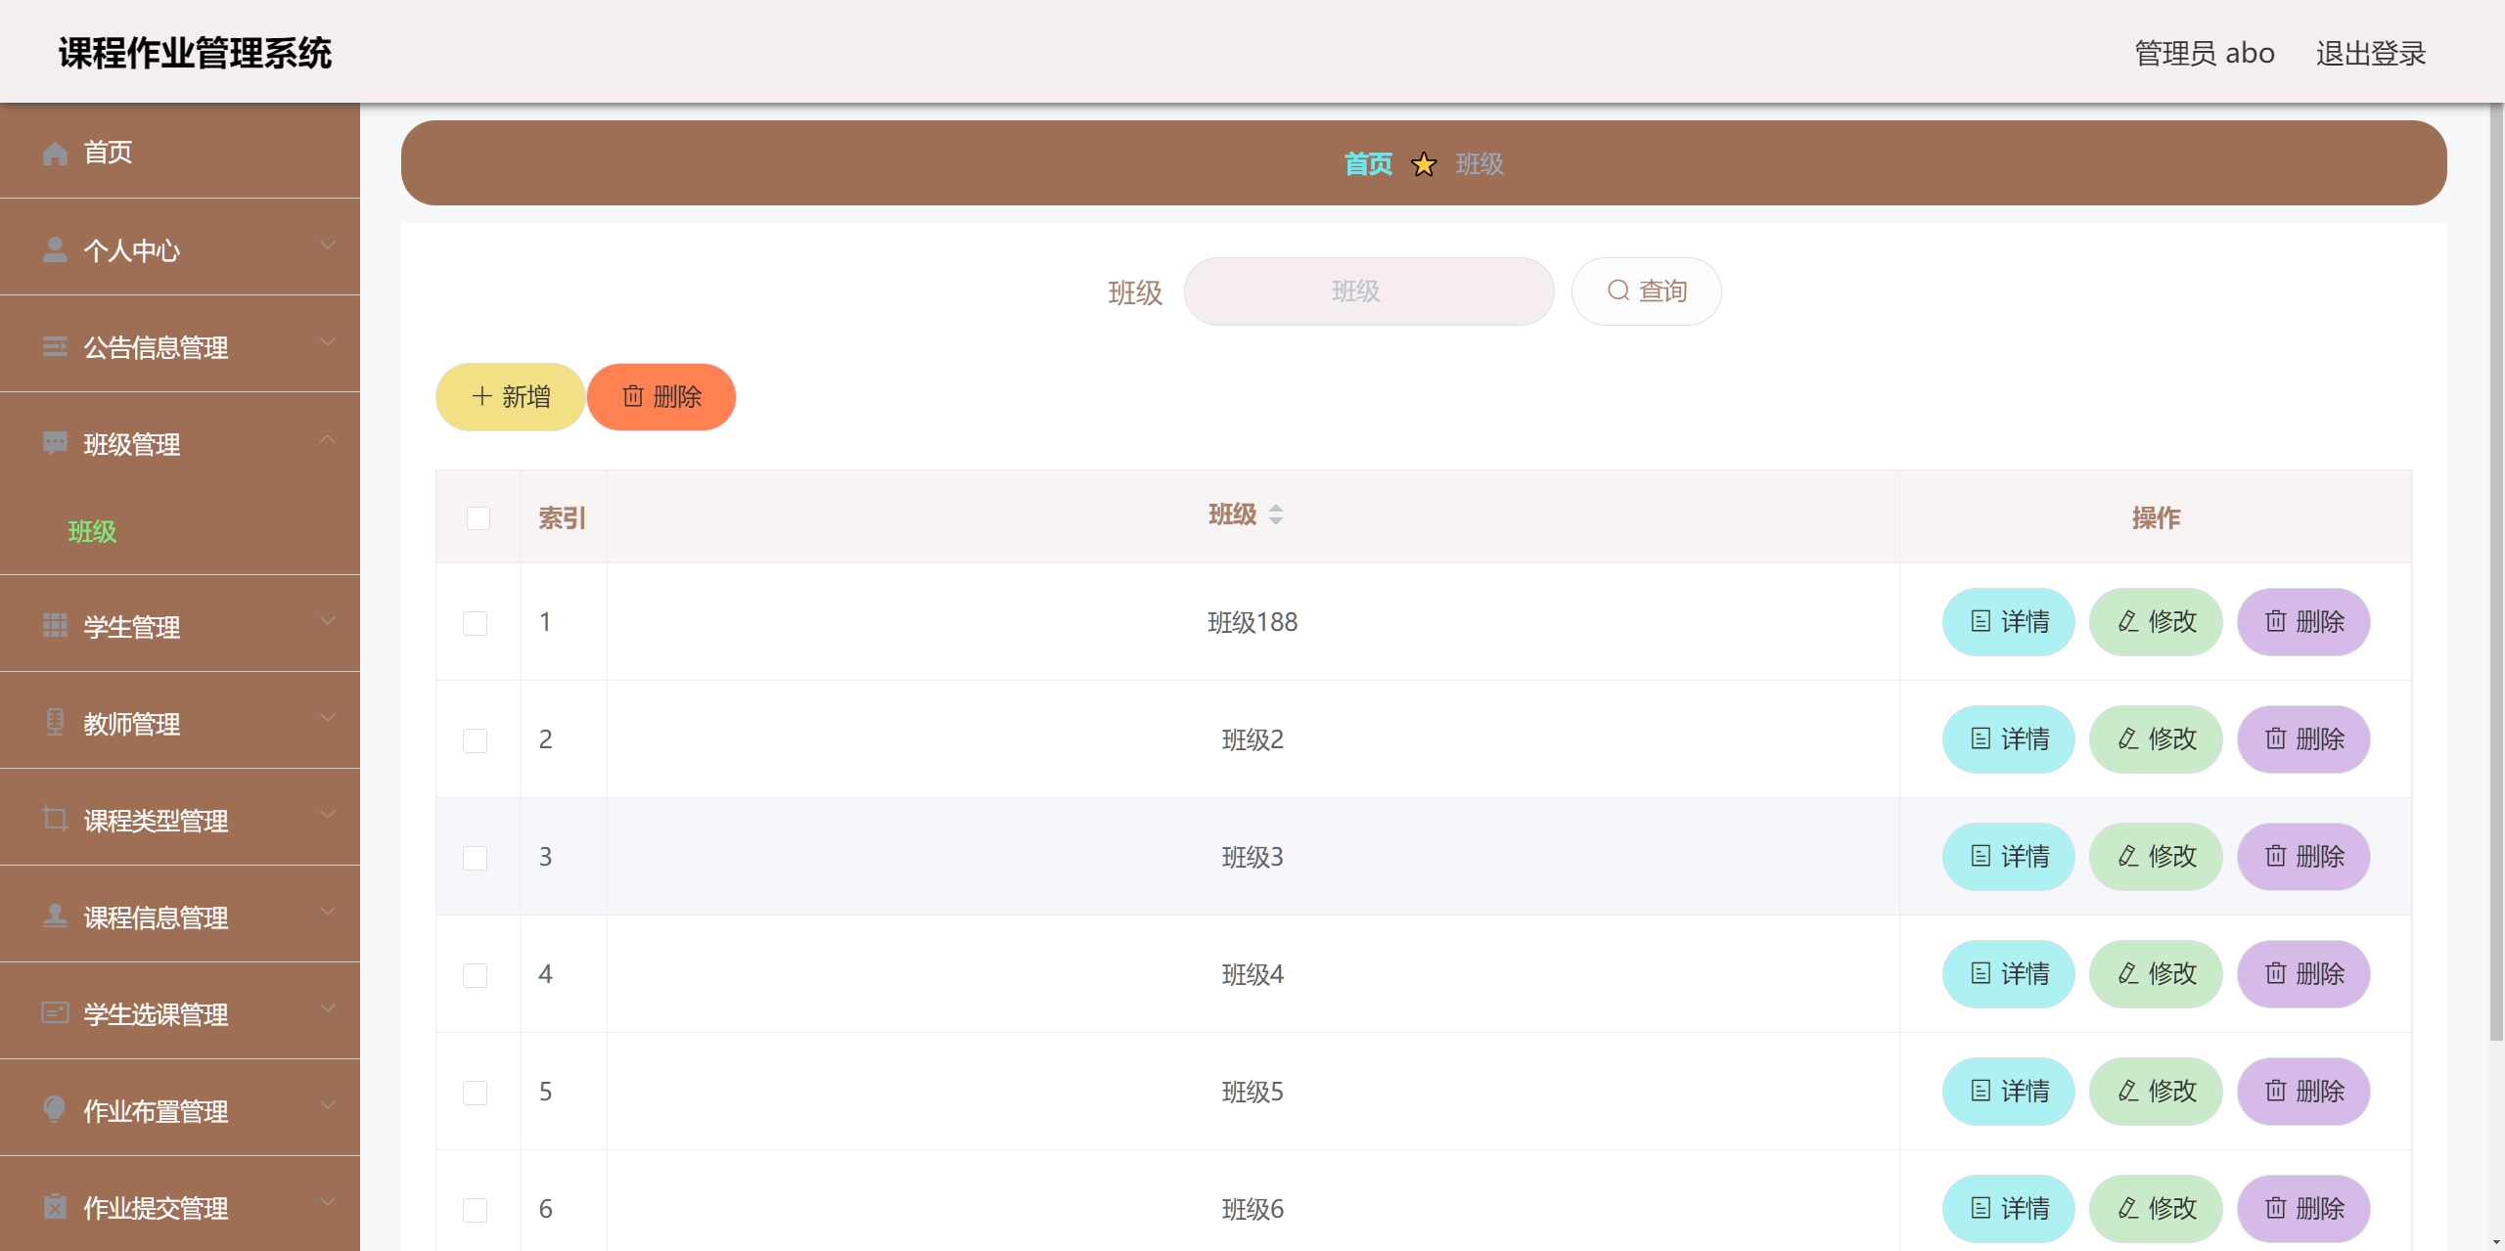Click 删除 for row 班级188

(2303, 622)
